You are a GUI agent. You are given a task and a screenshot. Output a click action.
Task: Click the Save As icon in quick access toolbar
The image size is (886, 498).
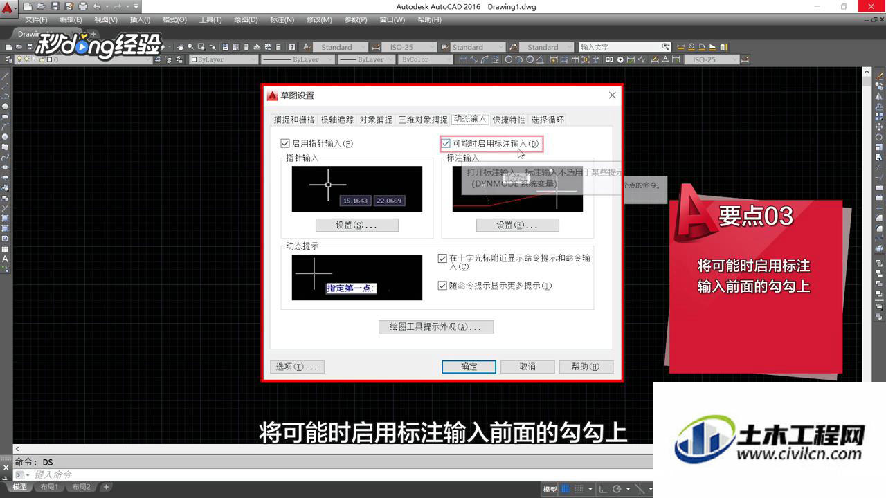pos(69,6)
